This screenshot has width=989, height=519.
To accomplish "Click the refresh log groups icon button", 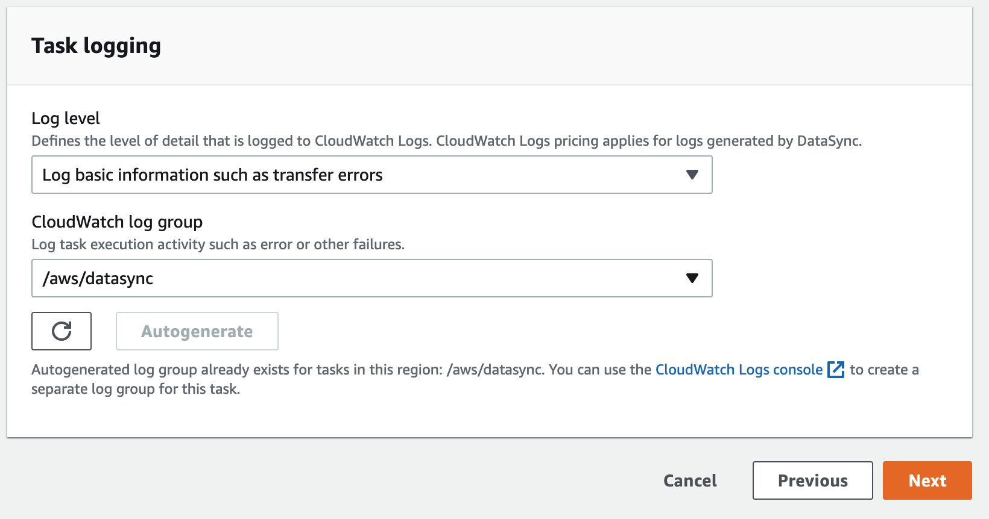I will point(62,331).
